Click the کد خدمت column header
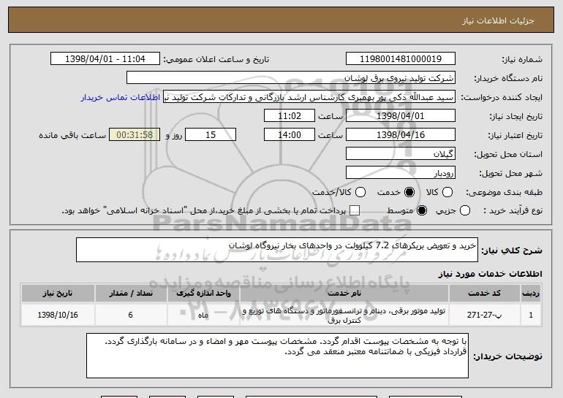Viewport: 563px width, 398px height. 484,294
